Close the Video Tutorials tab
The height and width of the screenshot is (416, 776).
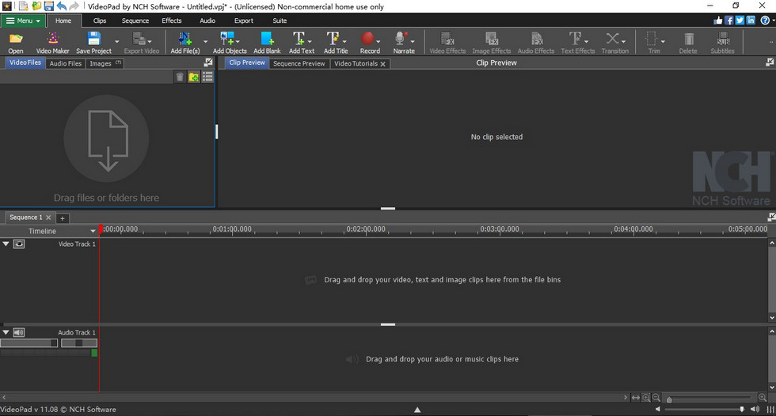(x=383, y=64)
